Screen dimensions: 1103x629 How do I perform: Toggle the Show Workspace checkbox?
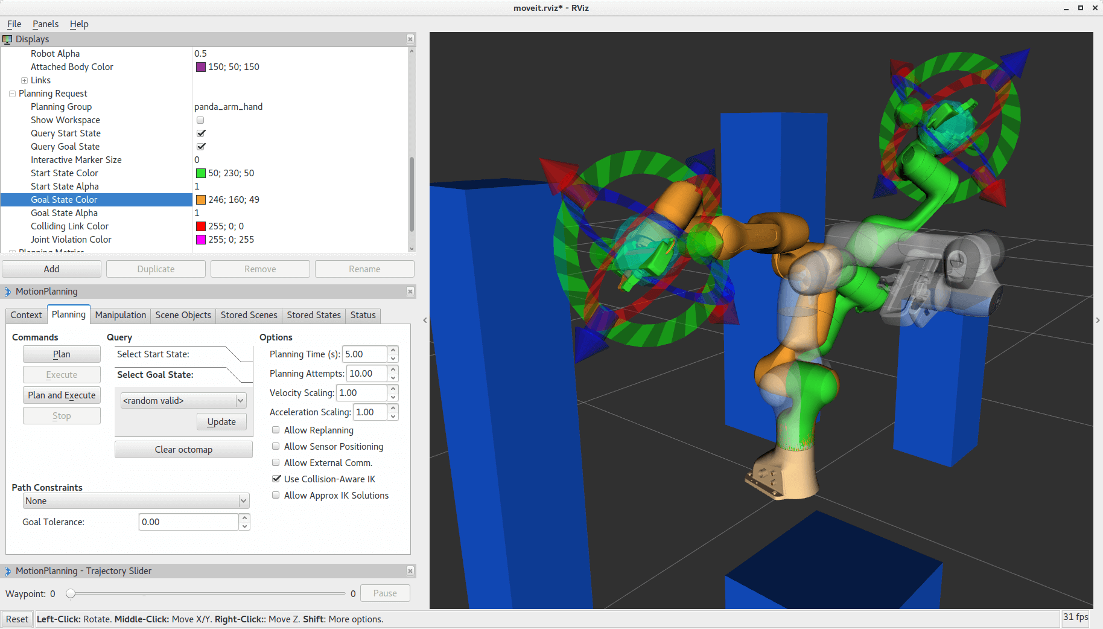[x=200, y=120]
